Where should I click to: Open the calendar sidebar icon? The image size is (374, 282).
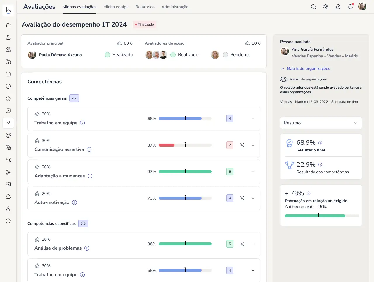(8, 74)
